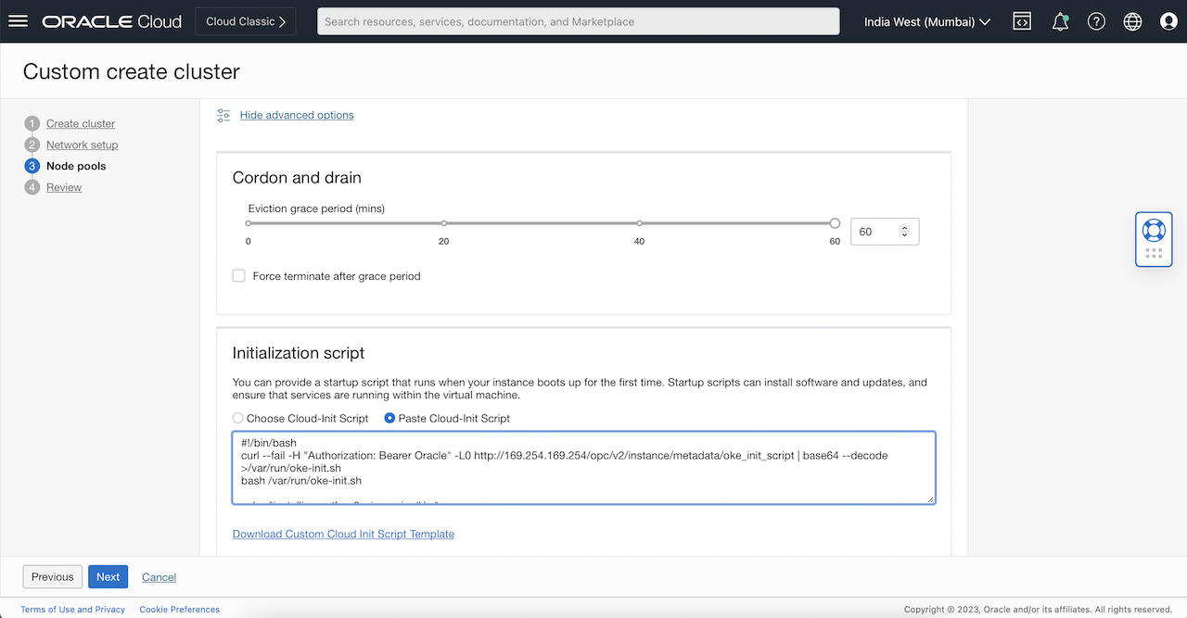Open the user profile avatar menu
Image resolution: width=1187 pixels, height=618 pixels.
tap(1168, 21)
